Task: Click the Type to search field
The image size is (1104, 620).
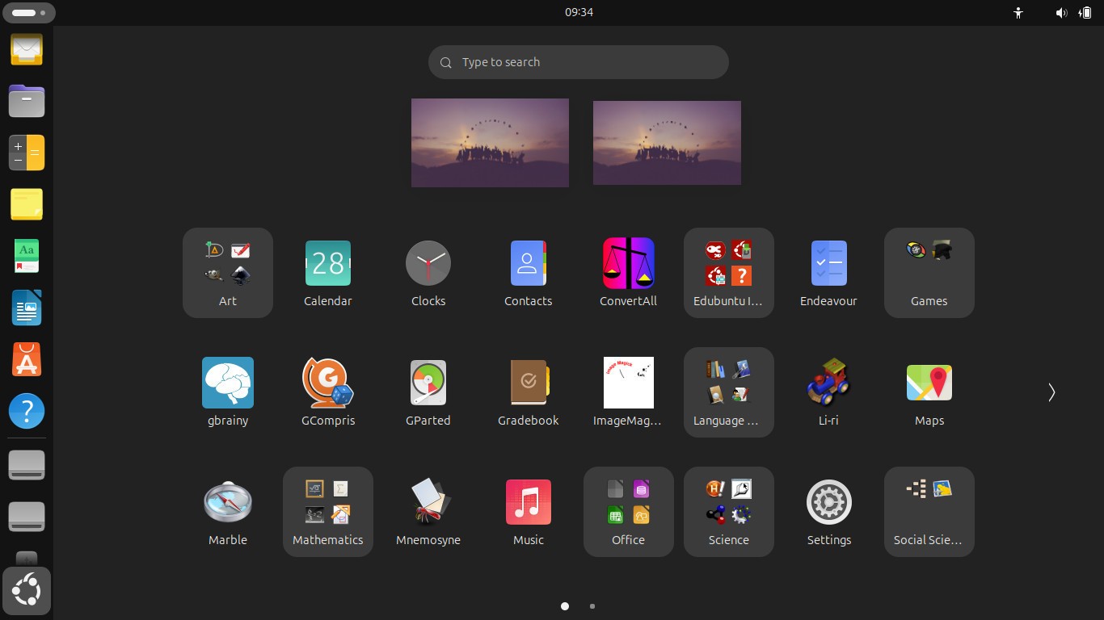Action: pyautogui.click(x=578, y=62)
